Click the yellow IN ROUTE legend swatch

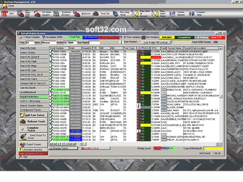tap(167, 37)
